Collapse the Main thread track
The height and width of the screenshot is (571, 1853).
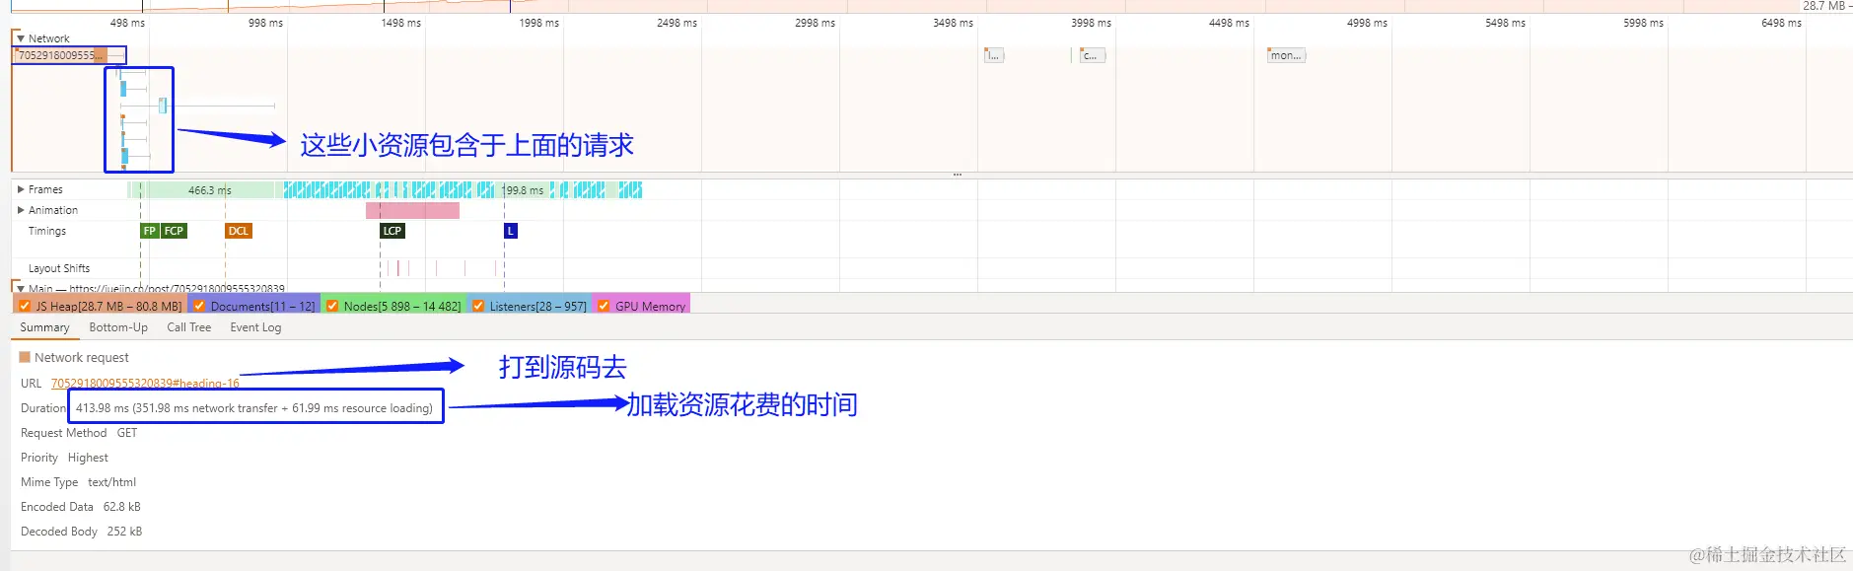[x=20, y=289]
